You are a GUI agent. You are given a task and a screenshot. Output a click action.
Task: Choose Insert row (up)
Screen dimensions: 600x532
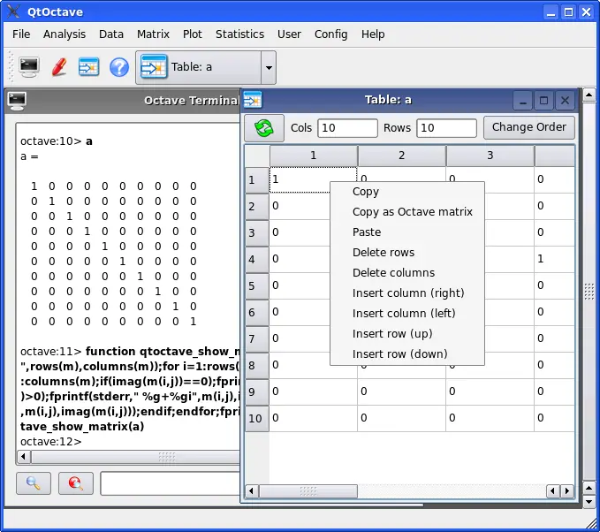pos(407,334)
